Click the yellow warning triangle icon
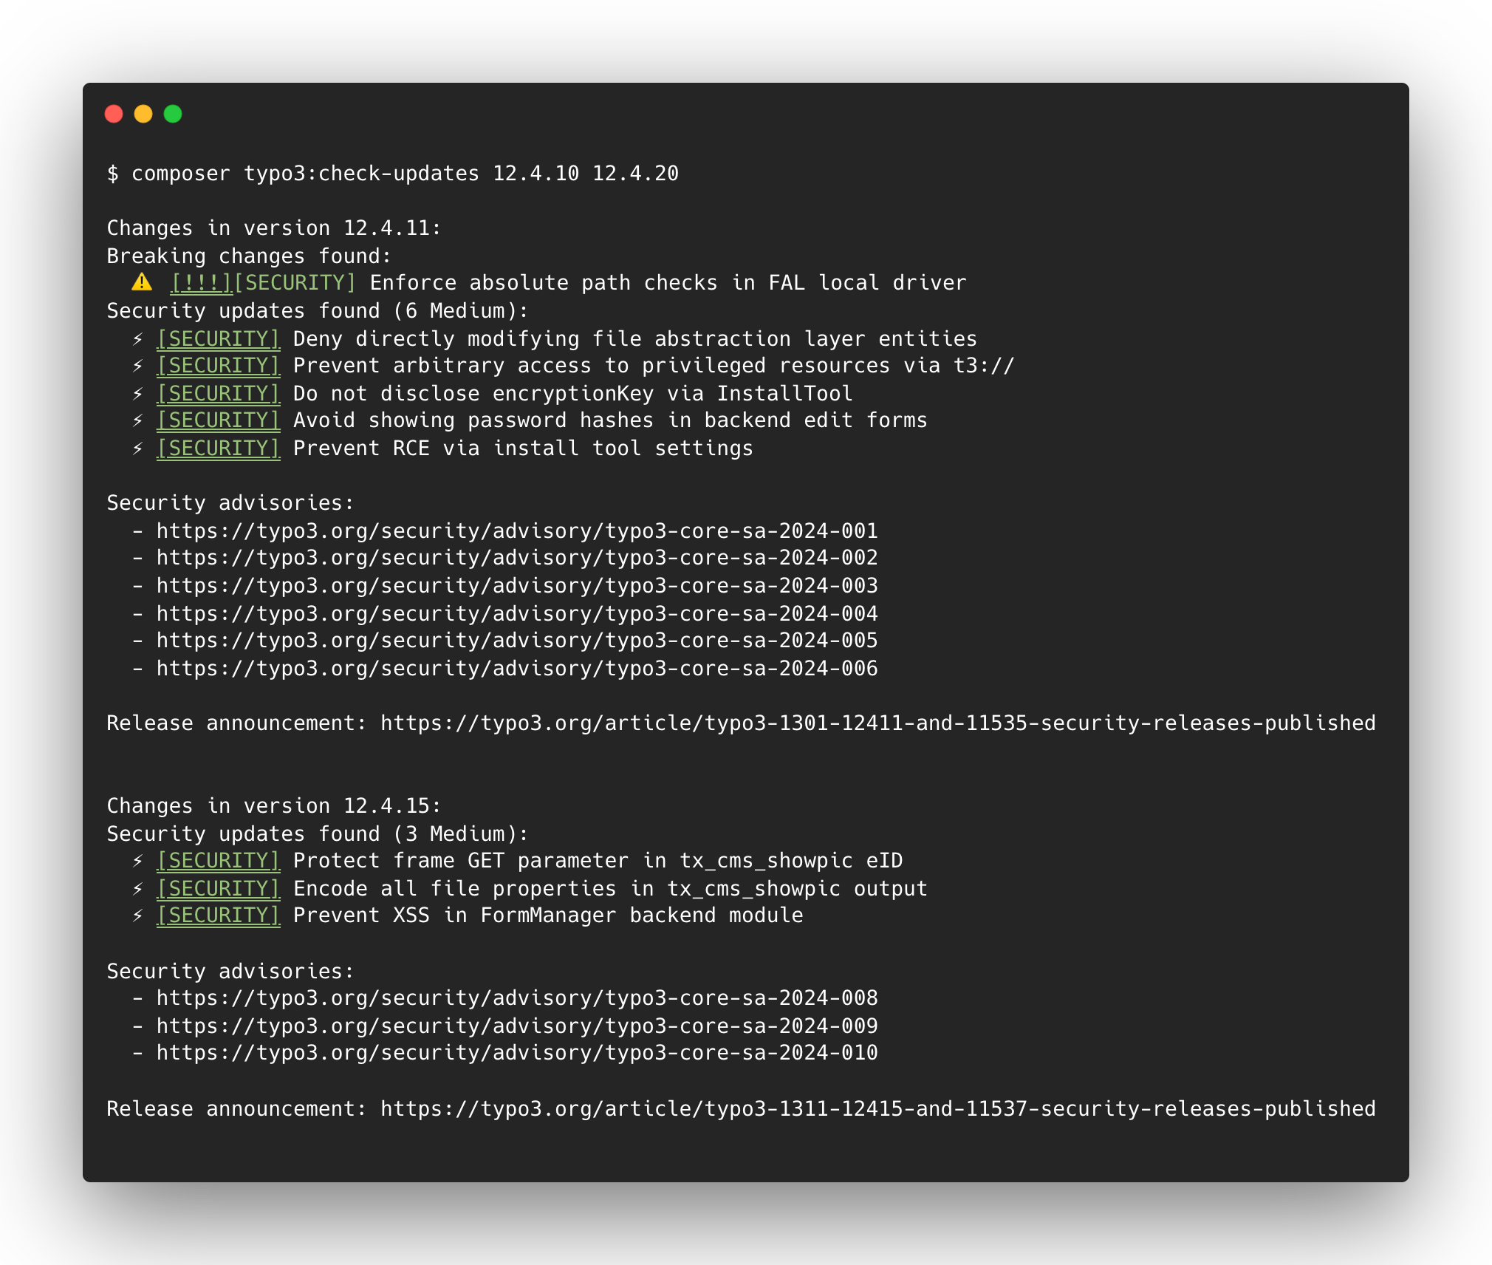Screen dimensions: 1492x1265 pyautogui.click(x=142, y=282)
